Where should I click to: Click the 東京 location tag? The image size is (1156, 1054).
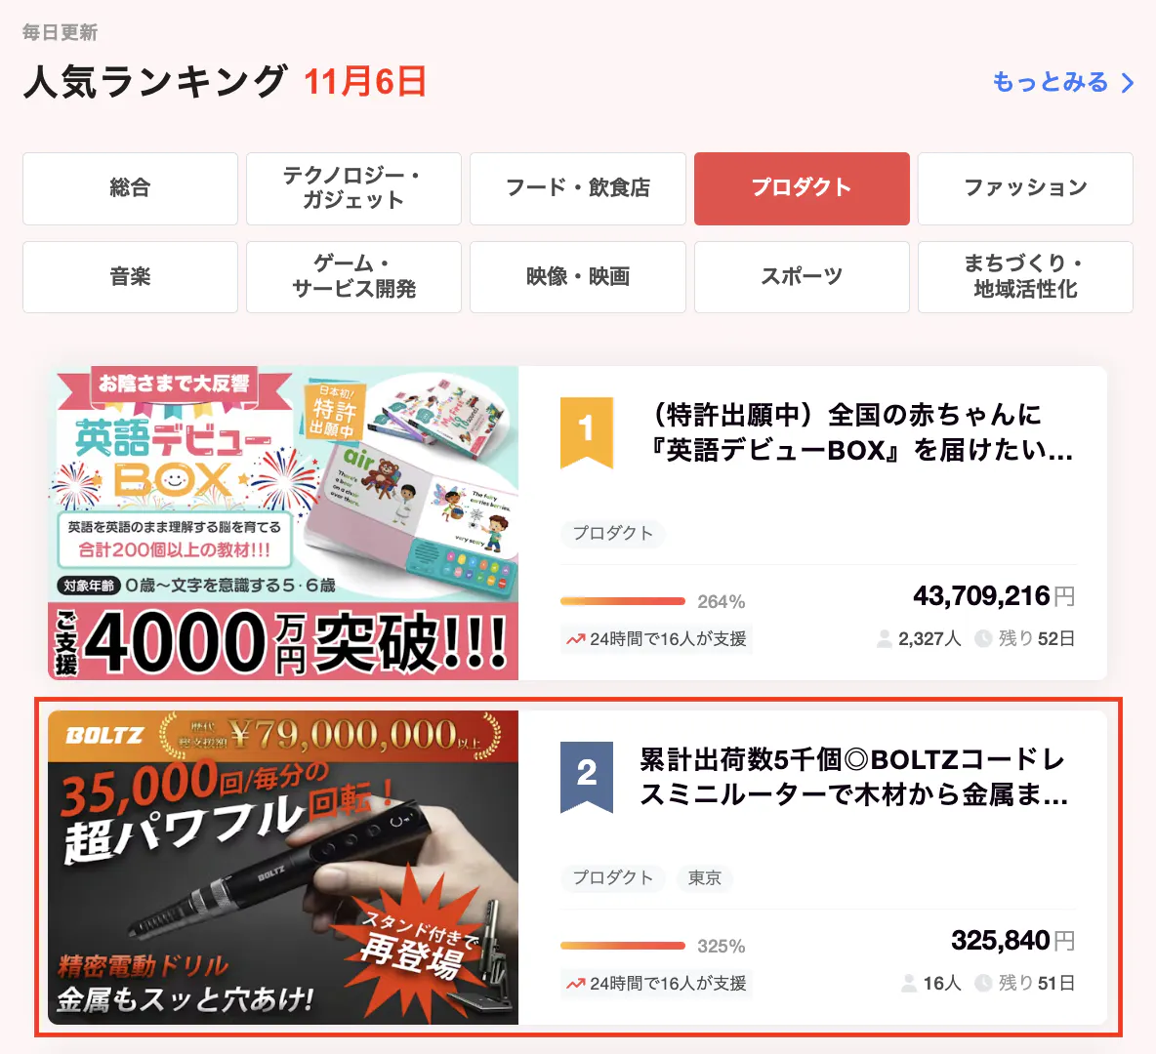point(705,877)
